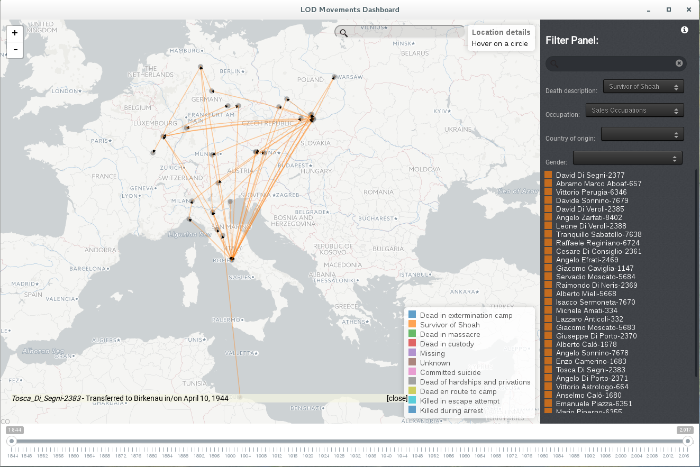This screenshot has width=700, height=467.
Task: Open the Gender dropdown
Action: 628,158
